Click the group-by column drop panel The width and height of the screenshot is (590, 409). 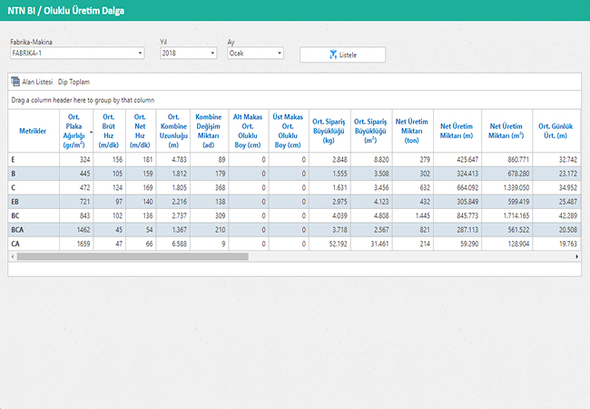pyautogui.click(x=294, y=99)
